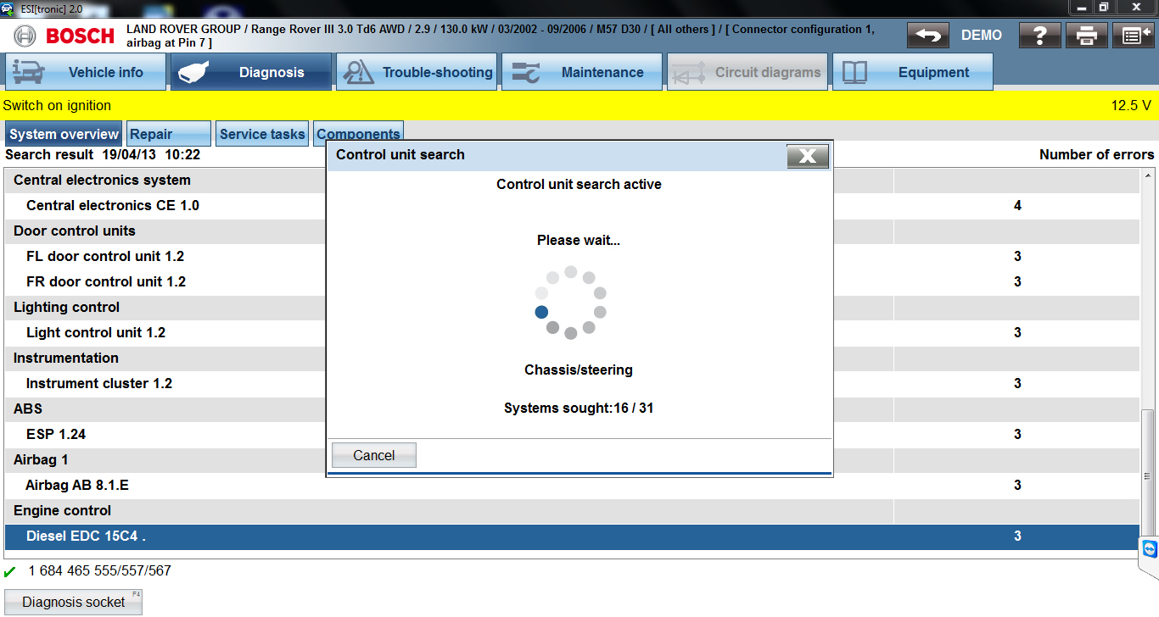1159x617 pixels.
Task: Open the Service tasks sub-tab
Action: pyautogui.click(x=262, y=134)
